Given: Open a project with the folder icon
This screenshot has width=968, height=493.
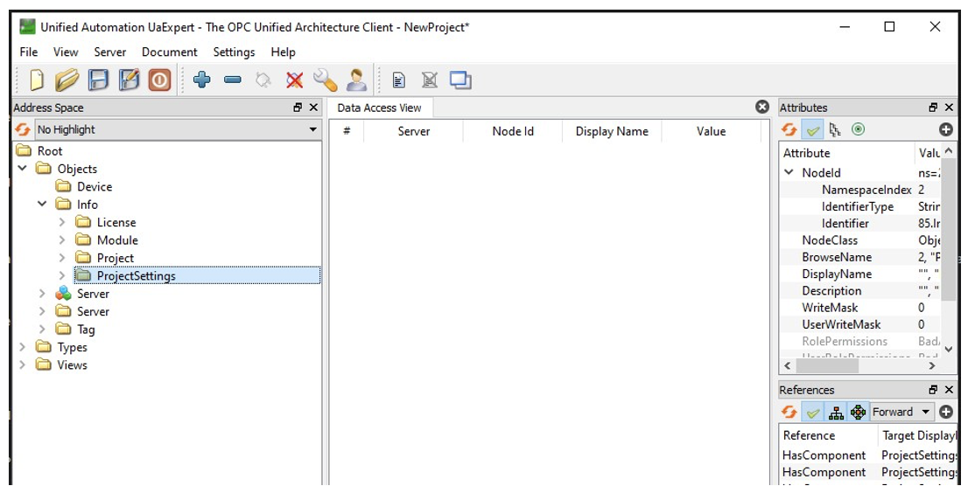Looking at the screenshot, I should pyautogui.click(x=67, y=80).
